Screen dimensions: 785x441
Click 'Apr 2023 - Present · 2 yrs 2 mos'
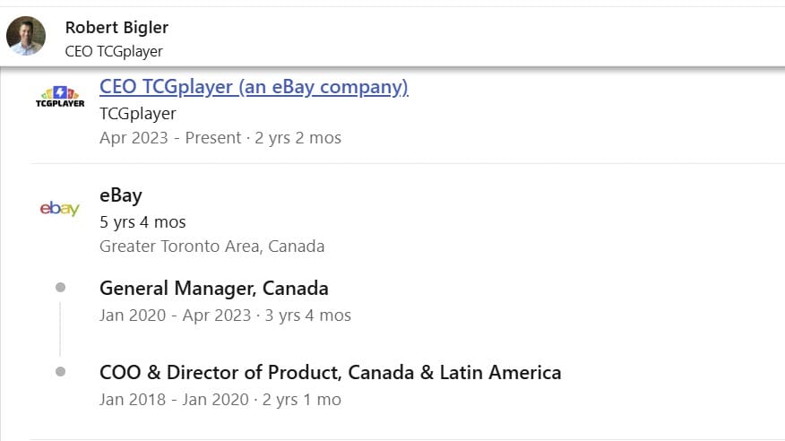(220, 138)
